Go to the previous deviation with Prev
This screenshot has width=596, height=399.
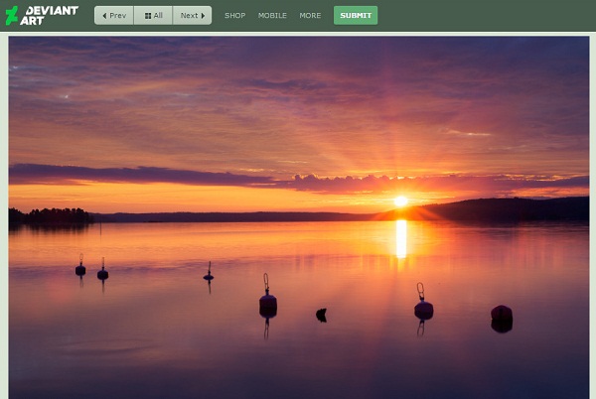(114, 16)
